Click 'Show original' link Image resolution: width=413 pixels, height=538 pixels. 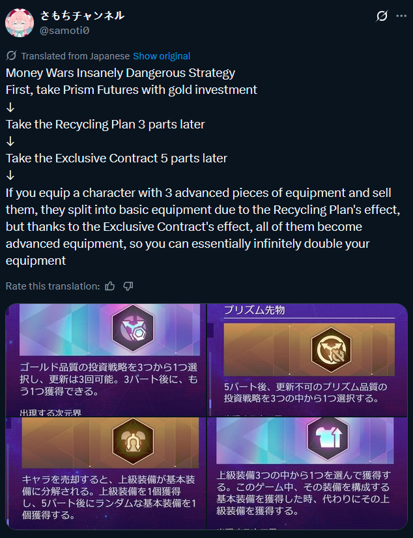pyautogui.click(x=162, y=56)
